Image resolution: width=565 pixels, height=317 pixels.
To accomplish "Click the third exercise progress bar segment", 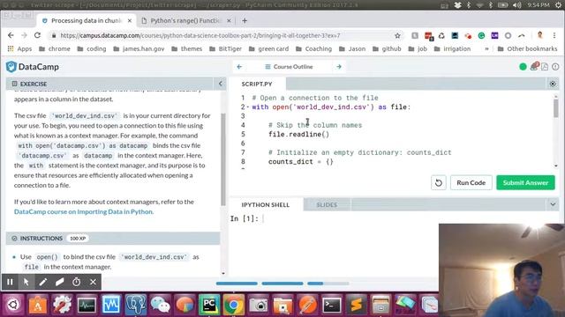I will pos(328,284).
